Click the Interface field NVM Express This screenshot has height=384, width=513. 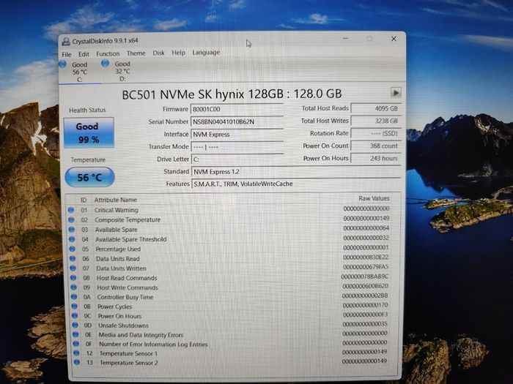pyautogui.click(x=237, y=134)
